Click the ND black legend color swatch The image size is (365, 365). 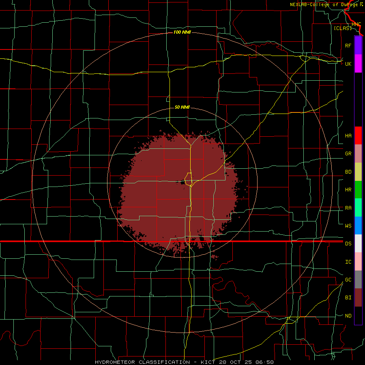(x=358, y=316)
